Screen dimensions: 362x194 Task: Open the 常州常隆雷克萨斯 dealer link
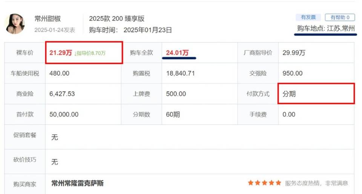coord(77,183)
